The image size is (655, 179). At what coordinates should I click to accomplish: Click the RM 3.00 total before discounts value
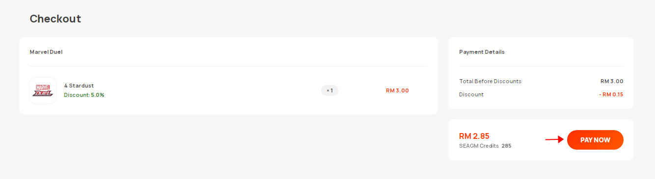point(612,81)
